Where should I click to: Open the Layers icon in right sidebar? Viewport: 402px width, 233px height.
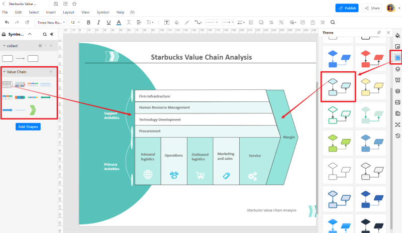[x=397, y=69]
